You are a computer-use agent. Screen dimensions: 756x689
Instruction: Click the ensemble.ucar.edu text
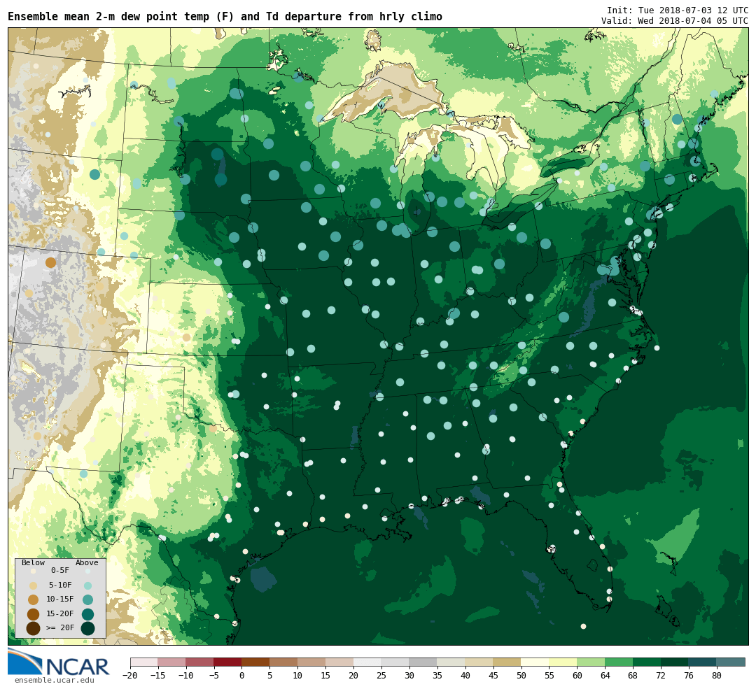pyautogui.click(x=54, y=681)
